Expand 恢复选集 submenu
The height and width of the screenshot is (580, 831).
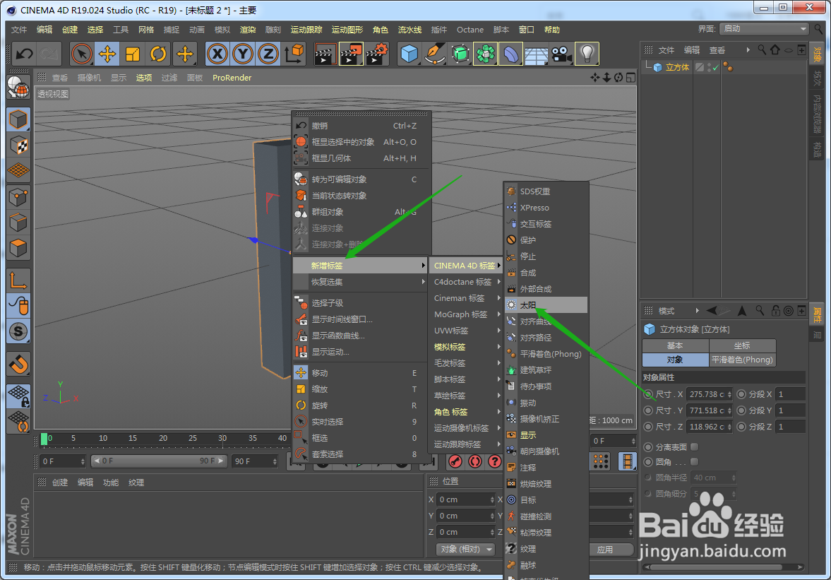coord(361,281)
